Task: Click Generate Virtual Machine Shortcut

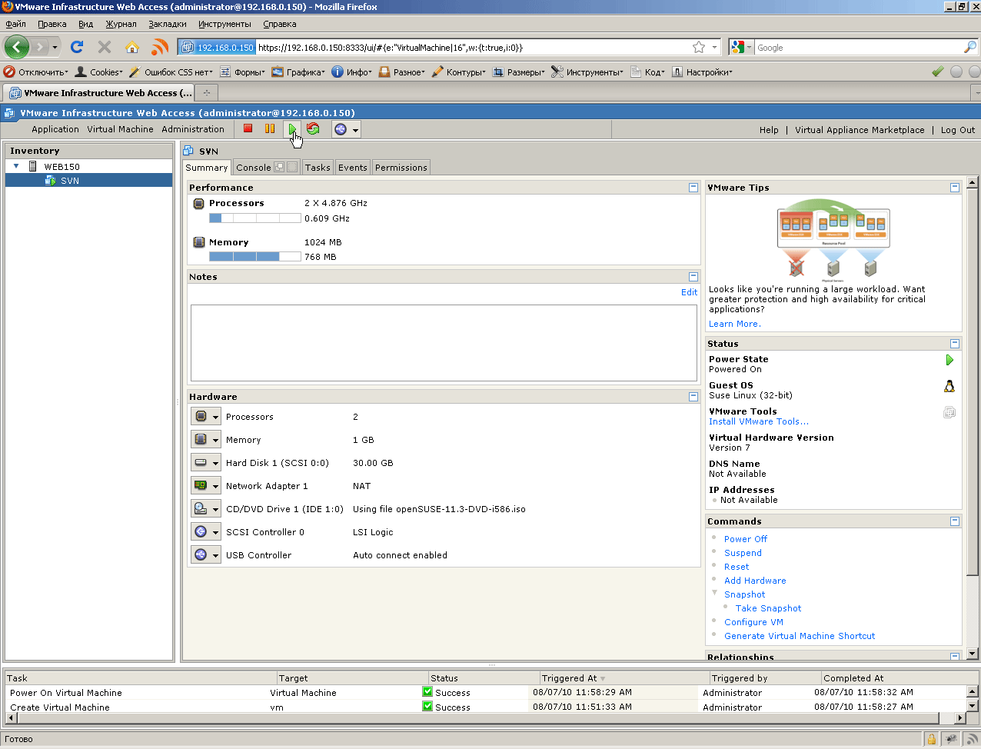Action: click(800, 636)
